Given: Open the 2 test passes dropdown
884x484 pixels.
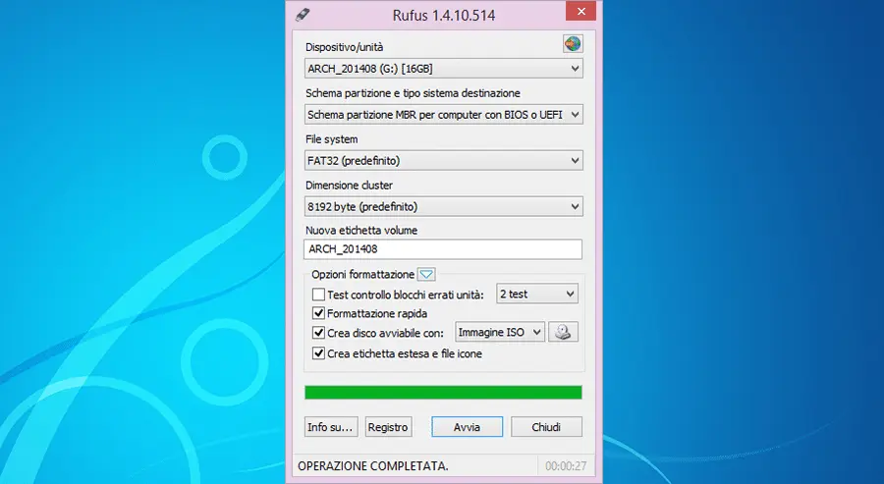Looking at the screenshot, I should 536,295.
